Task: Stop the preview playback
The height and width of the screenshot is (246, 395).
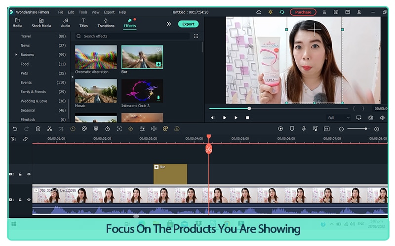Action: click(x=247, y=118)
